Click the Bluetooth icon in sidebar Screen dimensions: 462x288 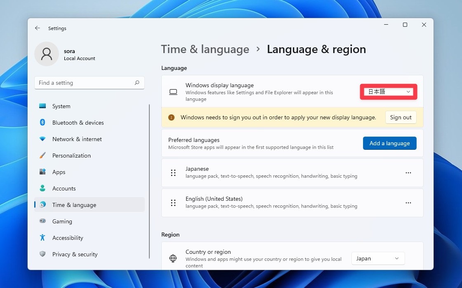coord(42,123)
